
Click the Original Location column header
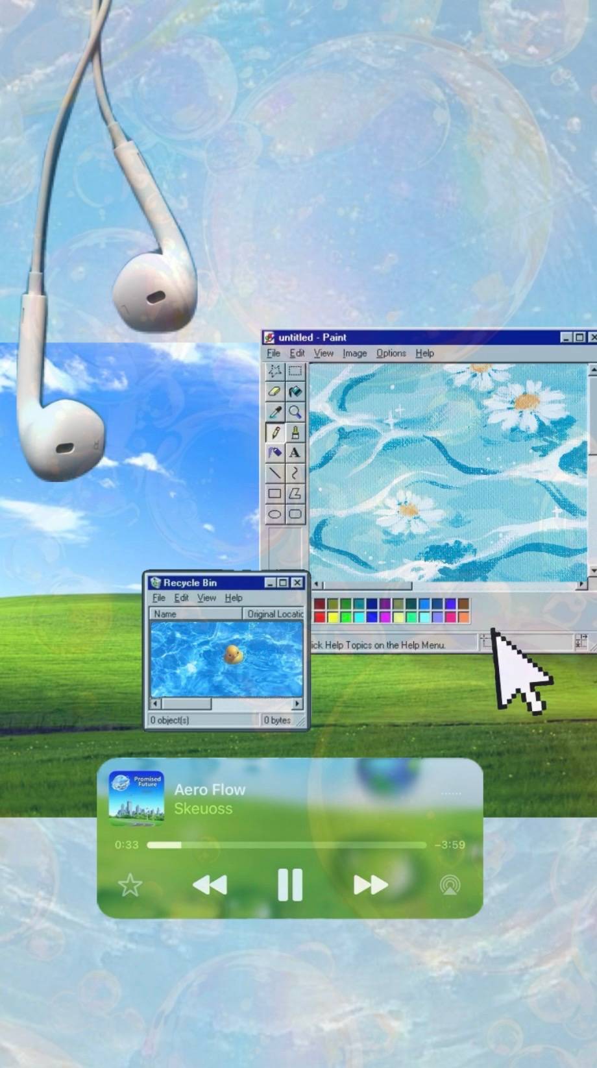(x=273, y=614)
